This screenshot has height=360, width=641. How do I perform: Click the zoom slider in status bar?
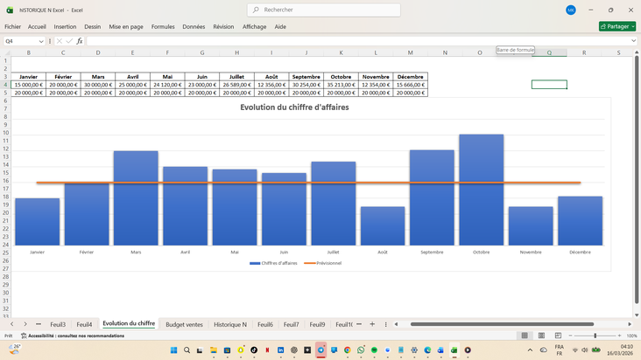(595, 336)
